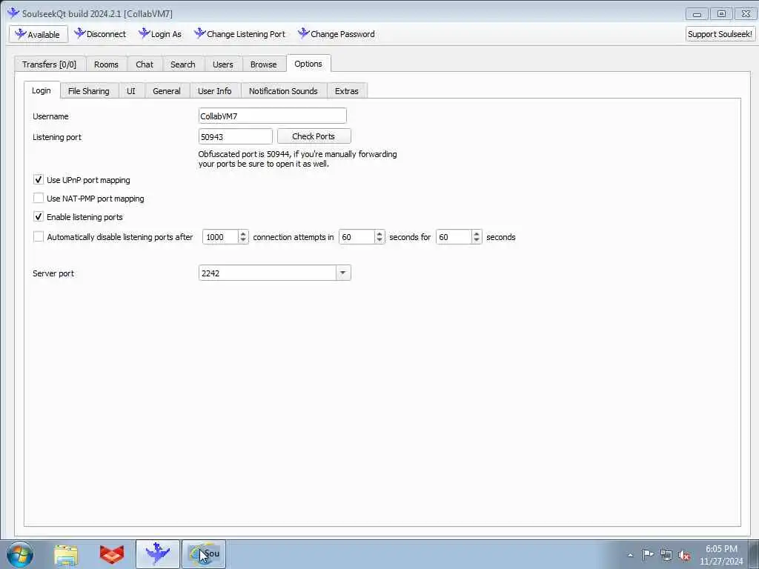Screen dimensions: 759x569
Task: Click the Internet Explorer 'Sou' taskbar item
Action: [x=204, y=554]
